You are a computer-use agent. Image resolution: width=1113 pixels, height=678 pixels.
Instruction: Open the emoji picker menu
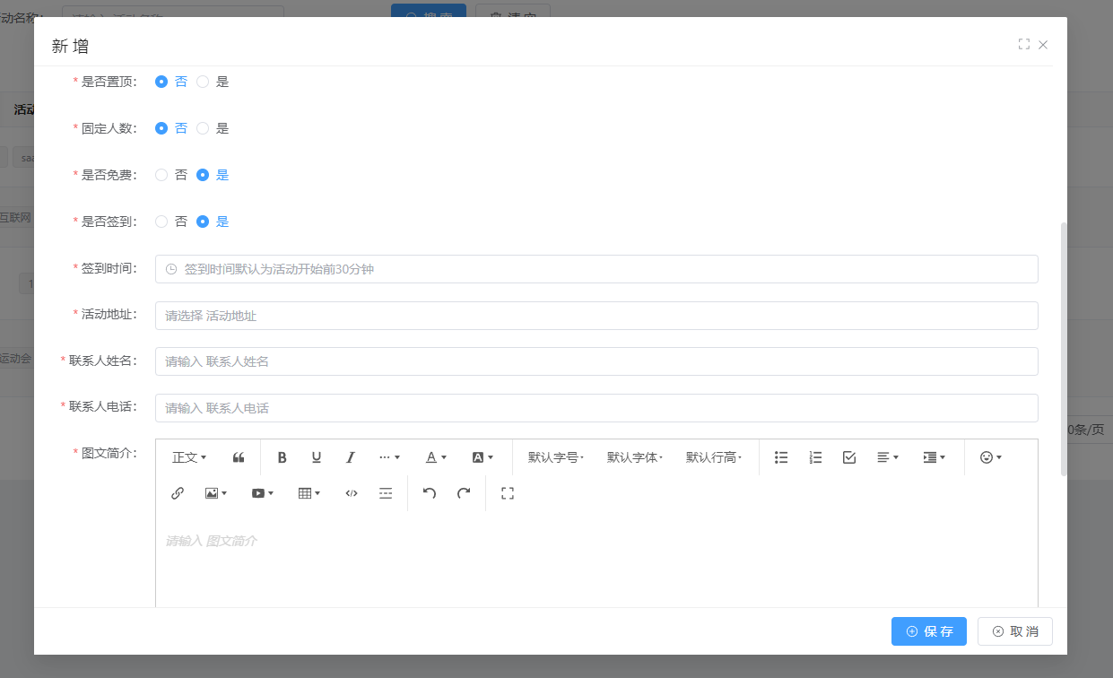[990, 457]
